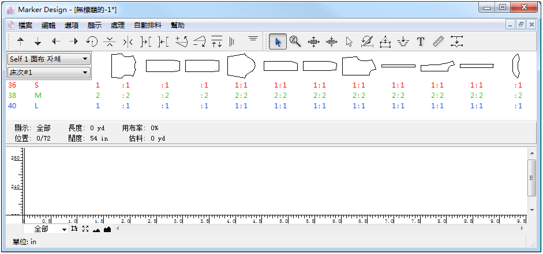
Task: Click the sleeve pattern piece thumbnail
Action: click(x=241, y=66)
